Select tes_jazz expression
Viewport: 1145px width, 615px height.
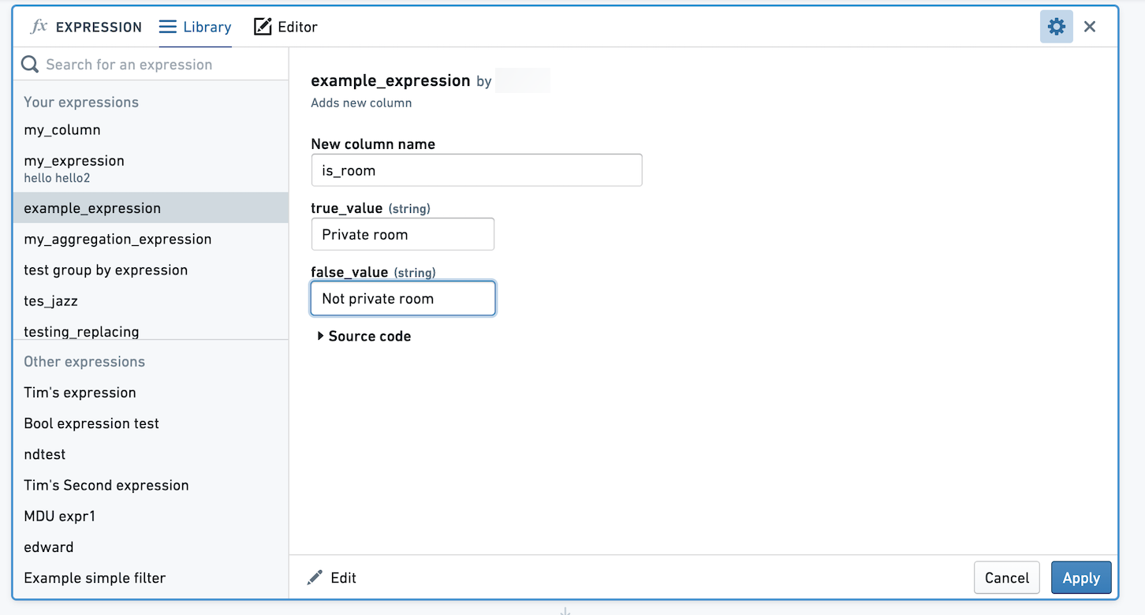pyautogui.click(x=151, y=300)
